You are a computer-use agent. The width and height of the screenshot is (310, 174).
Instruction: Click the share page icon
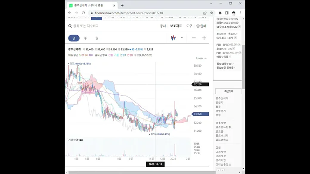click(205, 13)
